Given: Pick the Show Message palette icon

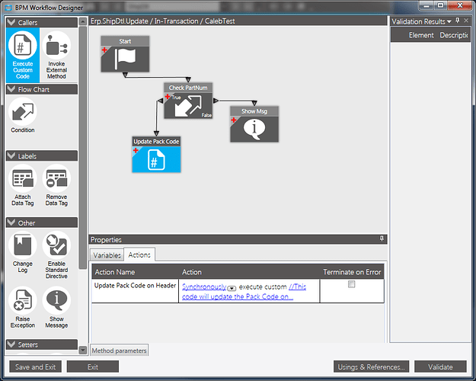Looking at the screenshot, I should tap(56, 308).
